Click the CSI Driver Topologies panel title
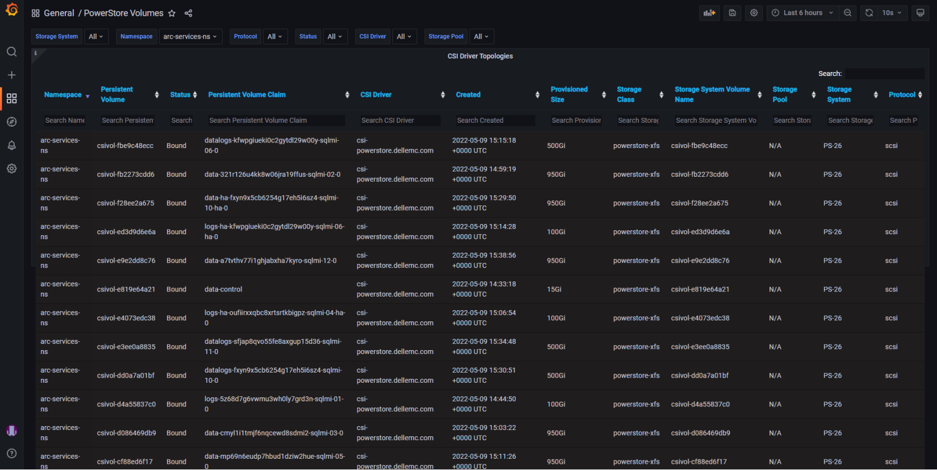 point(480,56)
